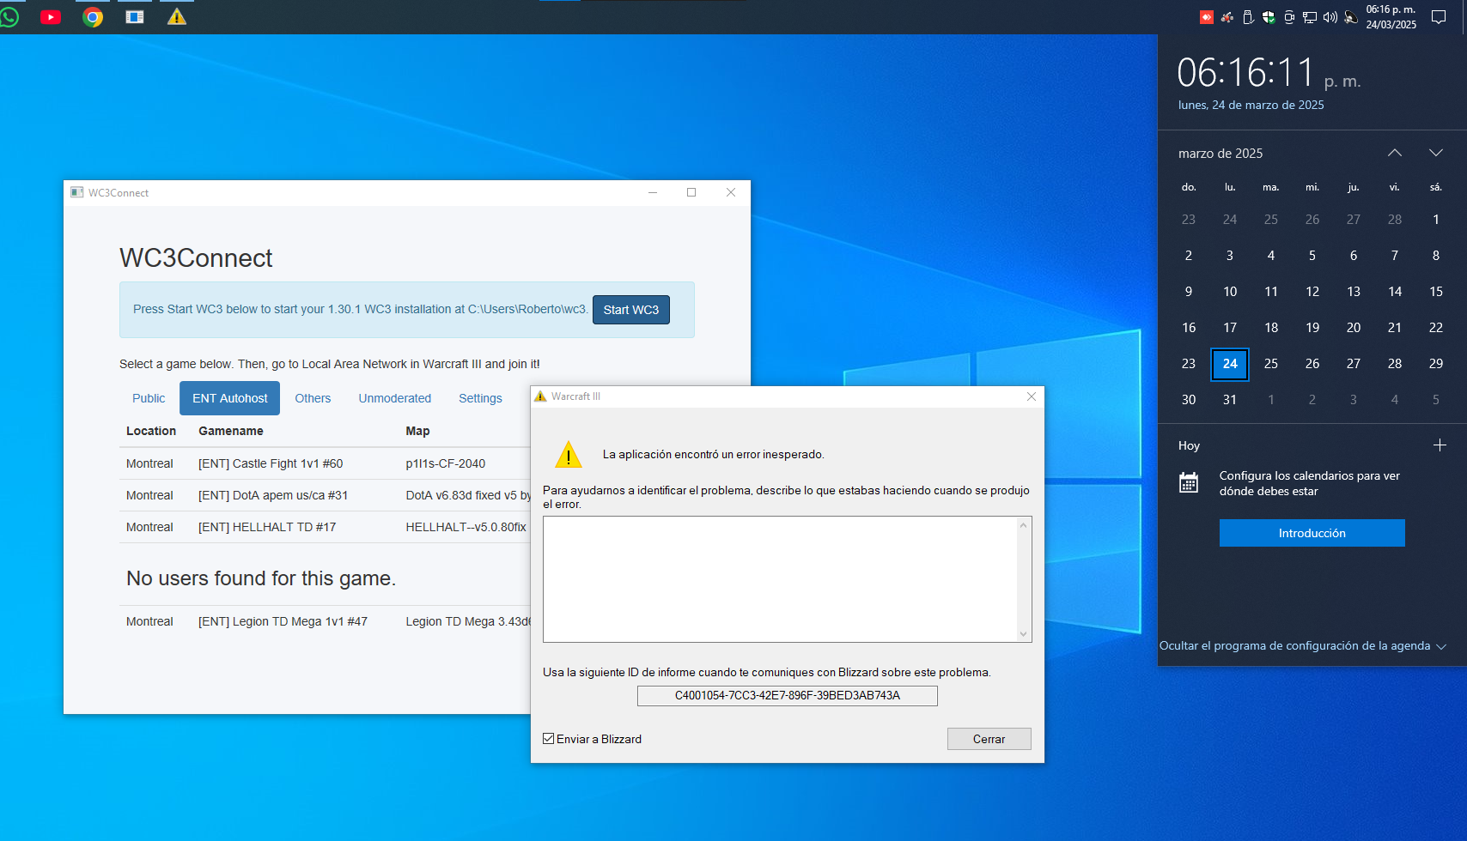Open the notification center icon
The image size is (1467, 841).
tap(1439, 17)
